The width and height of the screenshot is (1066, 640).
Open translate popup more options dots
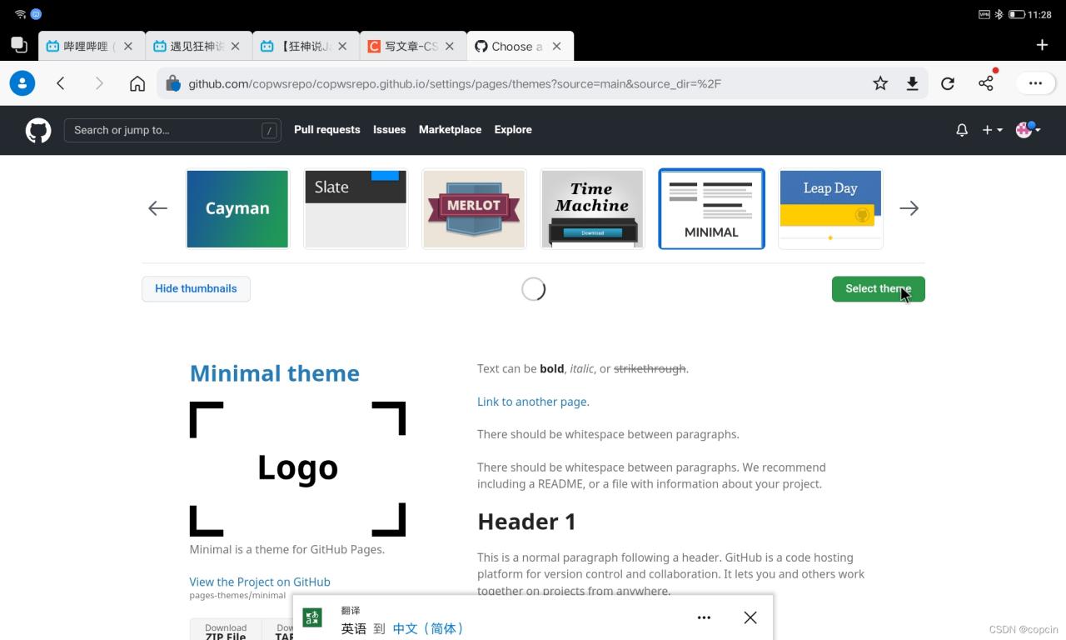click(704, 617)
